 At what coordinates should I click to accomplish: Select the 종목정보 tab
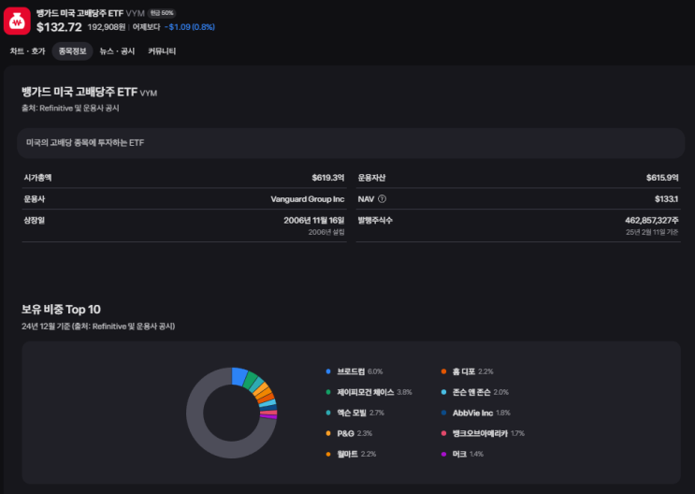click(72, 51)
